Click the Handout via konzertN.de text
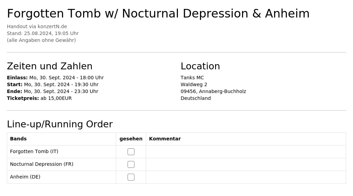Viewport: 353px width, 196px height. coord(37,26)
